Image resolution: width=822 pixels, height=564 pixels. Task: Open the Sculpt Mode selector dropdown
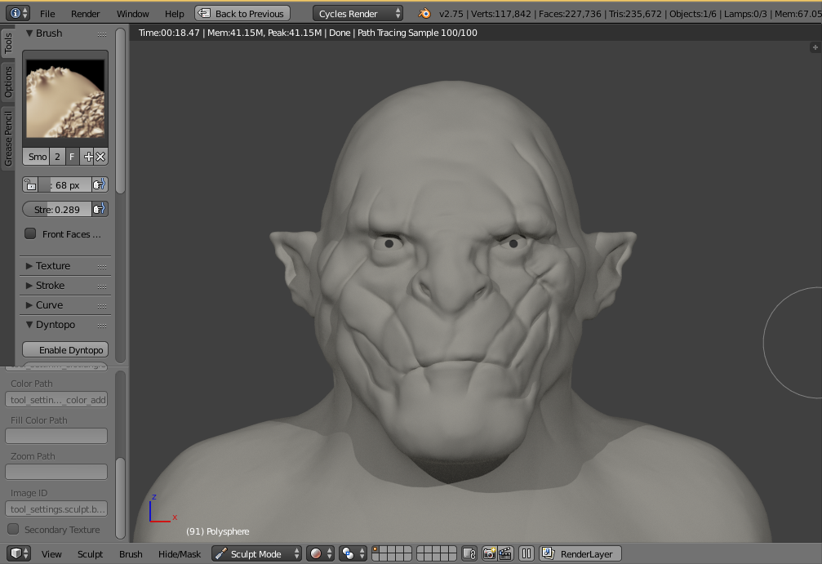(256, 554)
